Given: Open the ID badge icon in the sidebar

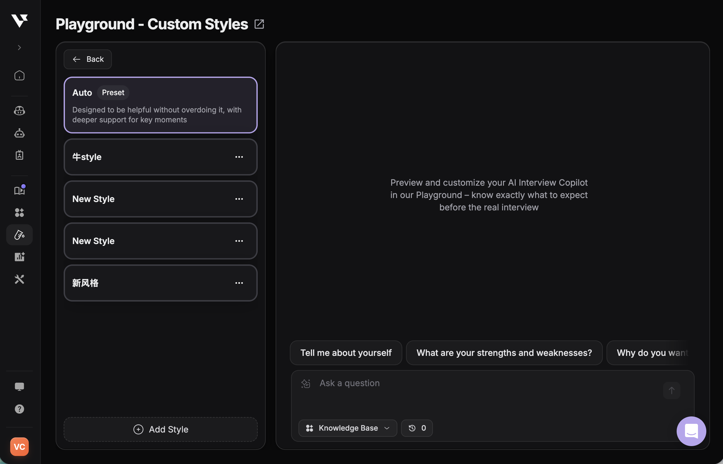Looking at the screenshot, I should coord(19,155).
